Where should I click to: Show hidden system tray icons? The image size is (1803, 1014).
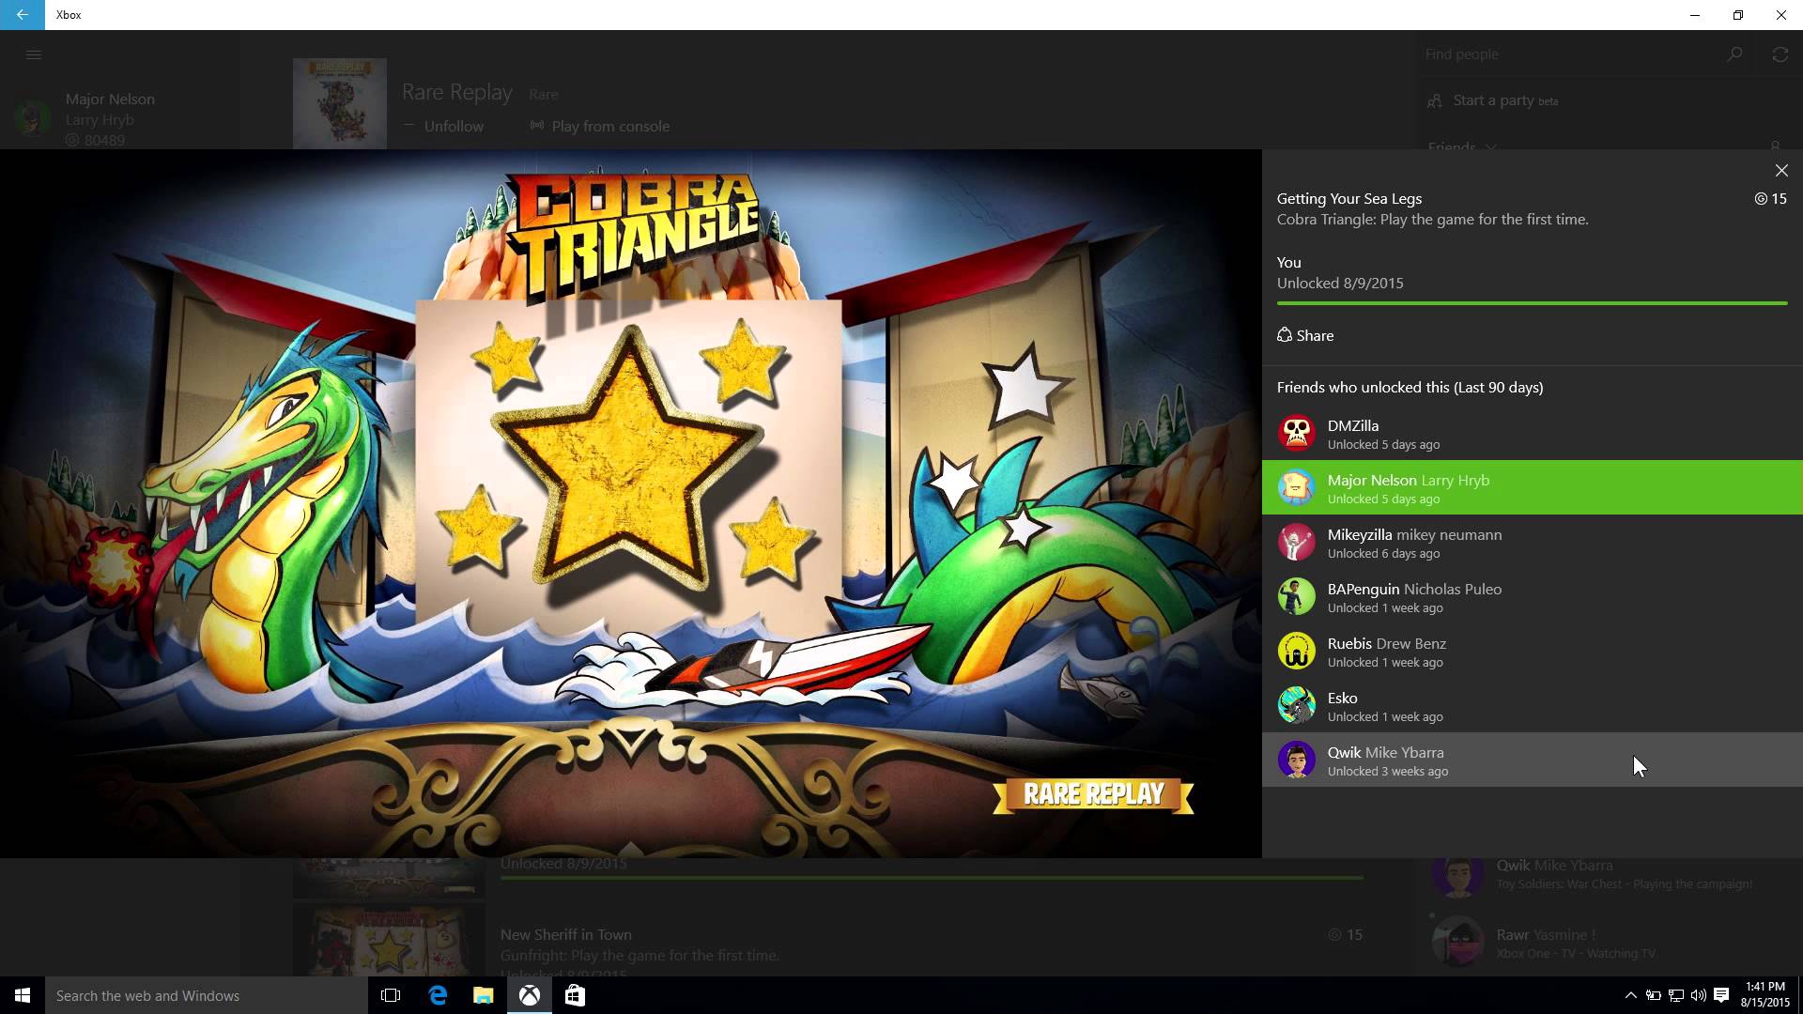tap(1630, 995)
